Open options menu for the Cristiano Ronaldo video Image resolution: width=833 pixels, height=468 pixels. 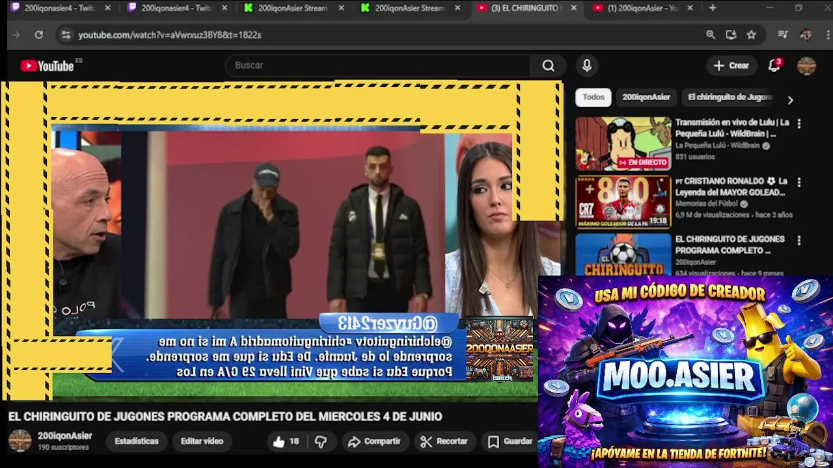(x=799, y=182)
